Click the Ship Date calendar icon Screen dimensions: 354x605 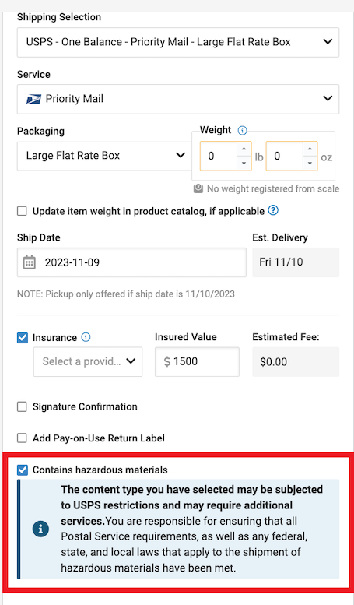[x=30, y=262]
